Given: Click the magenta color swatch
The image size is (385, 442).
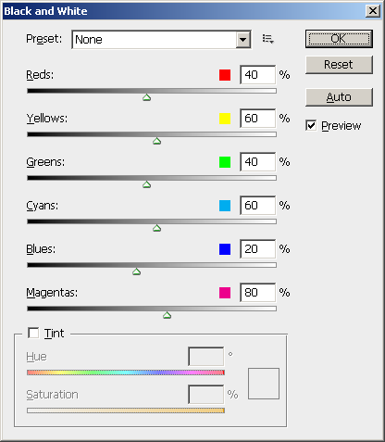Looking at the screenshot, I should pyautogui.click(x=225, y=293).
